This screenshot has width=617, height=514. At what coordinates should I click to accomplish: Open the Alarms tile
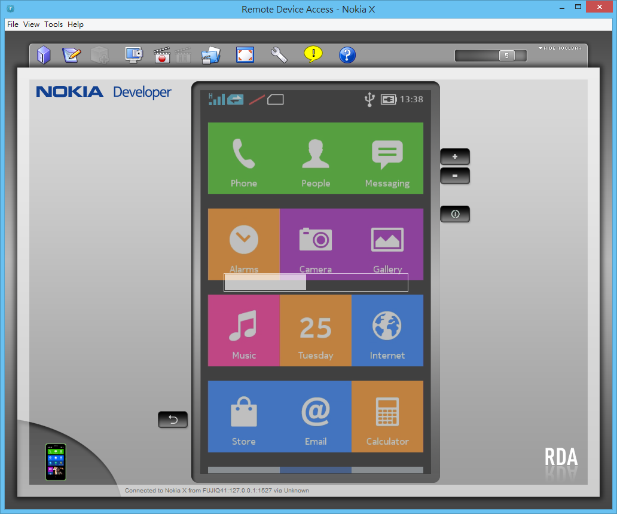[244, 244]
